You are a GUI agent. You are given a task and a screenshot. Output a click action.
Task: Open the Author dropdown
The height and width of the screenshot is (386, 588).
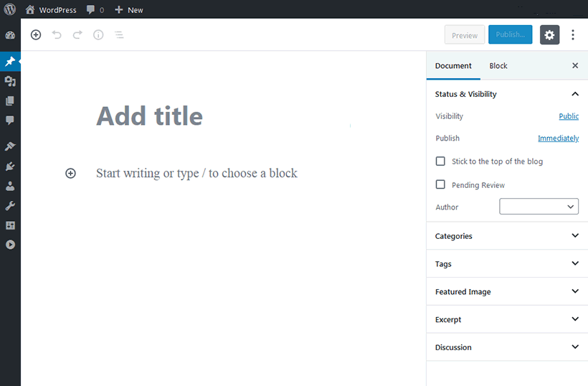(x=539, y=207)
